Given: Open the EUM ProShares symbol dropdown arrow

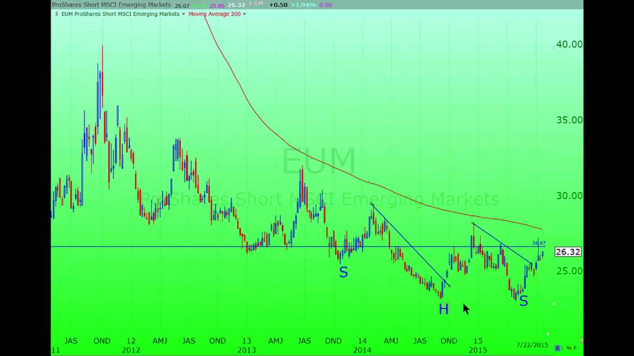Looking at the screenshot, I should click(x=184, y=14).
